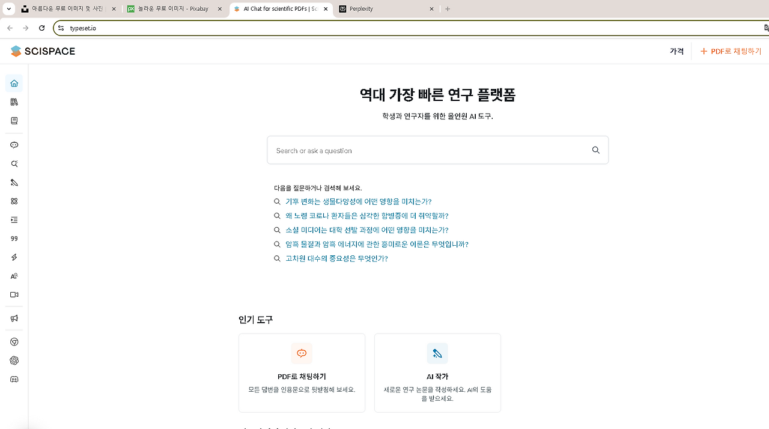
Task: Open the Chat with PDF speech bubble icon
Action: [14, 144]
